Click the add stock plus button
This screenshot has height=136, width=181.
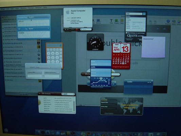(144, 14)
